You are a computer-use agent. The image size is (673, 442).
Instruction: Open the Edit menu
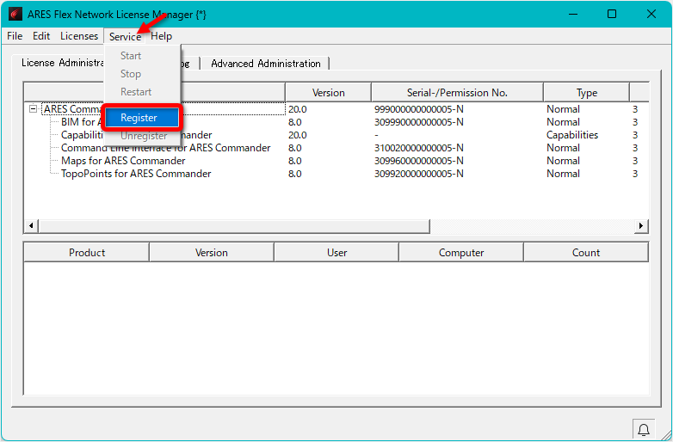point(41,36)
